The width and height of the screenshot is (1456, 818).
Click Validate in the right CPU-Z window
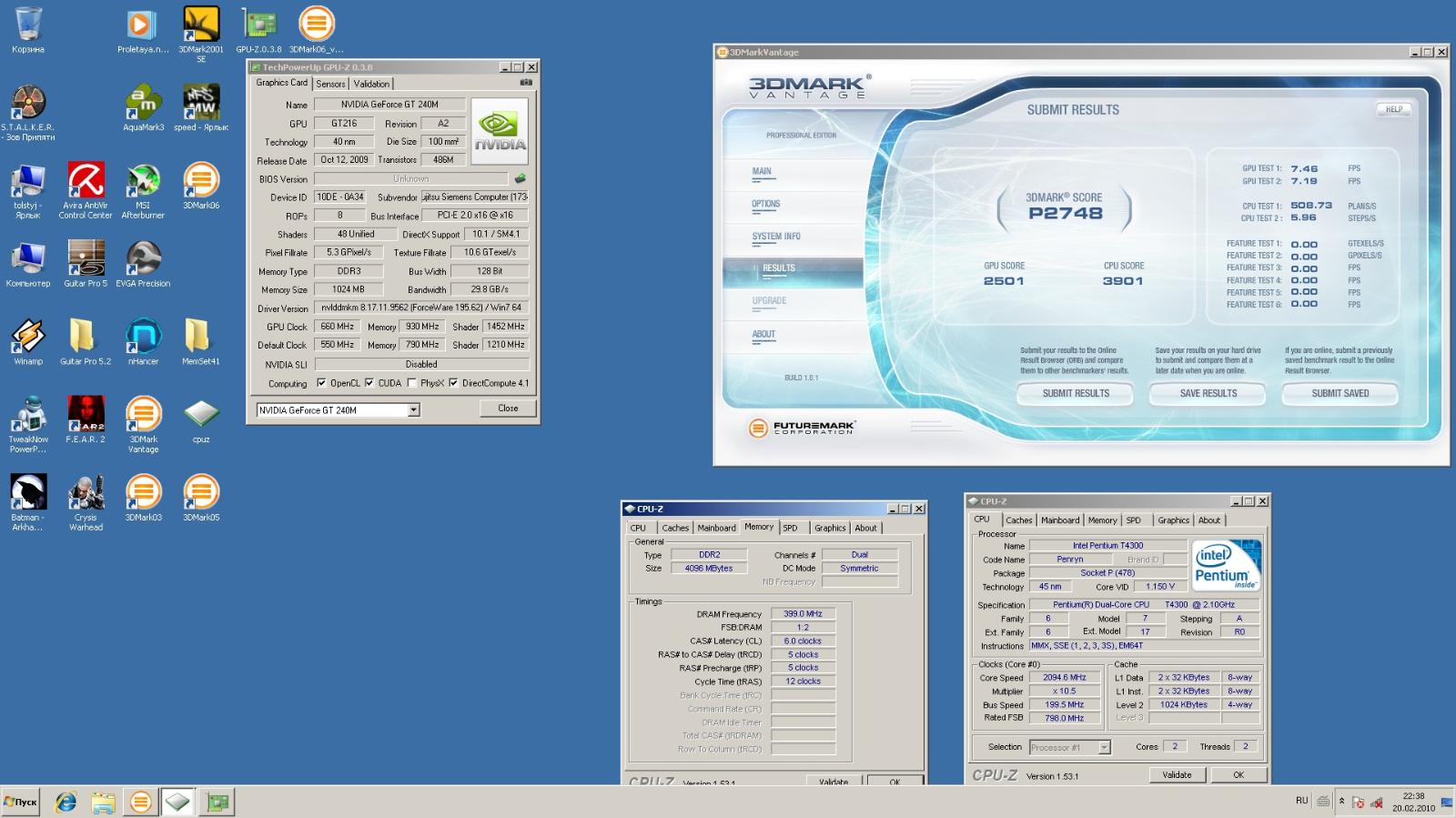[1177, 775]
